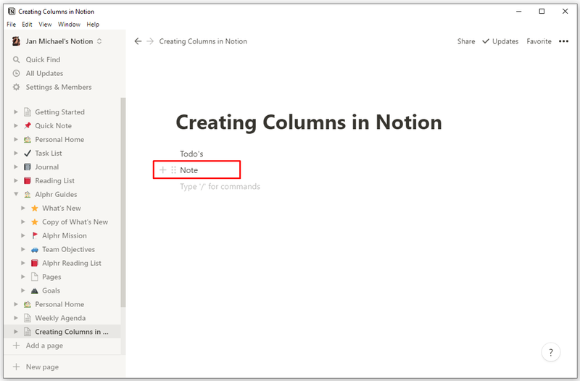The height and width of the screenshot is (381, 580).
Task: Click the Alphr Mission red flag icon
Action: point(35,235)
